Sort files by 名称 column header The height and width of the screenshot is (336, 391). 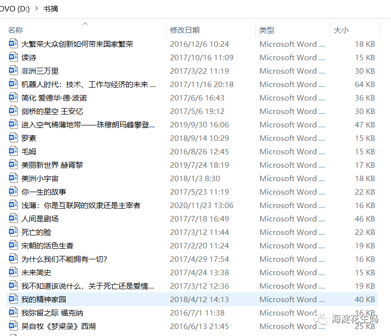[15, 30]
